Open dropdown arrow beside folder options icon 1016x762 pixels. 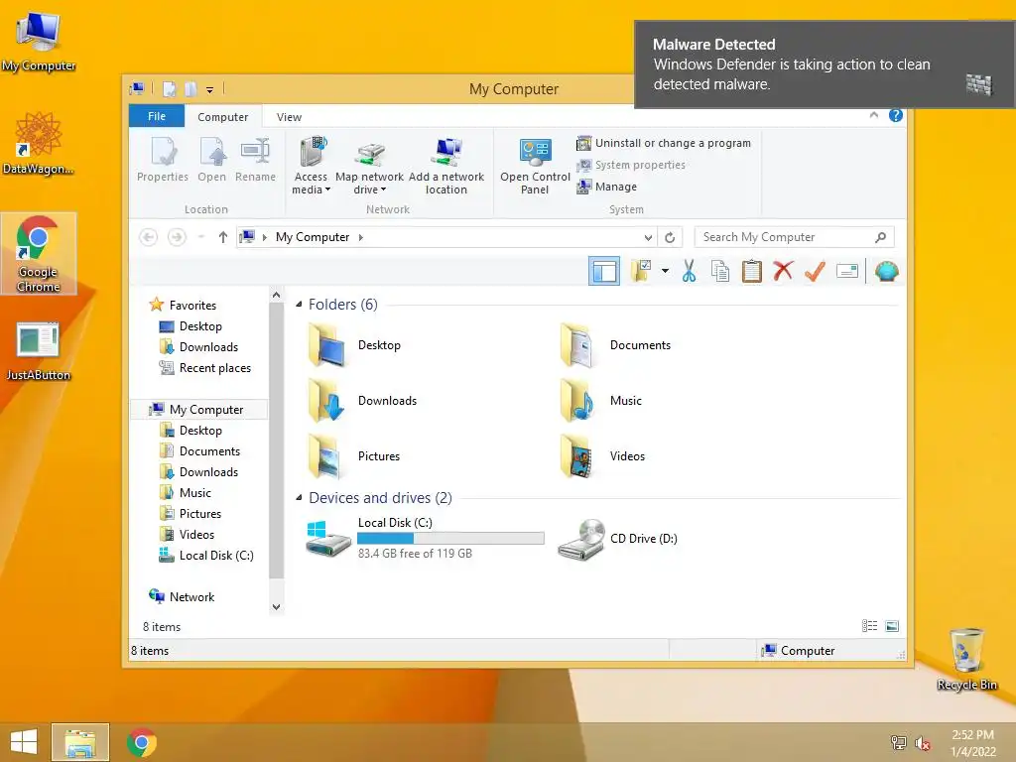pyautogui.click(x=665, y=271)
